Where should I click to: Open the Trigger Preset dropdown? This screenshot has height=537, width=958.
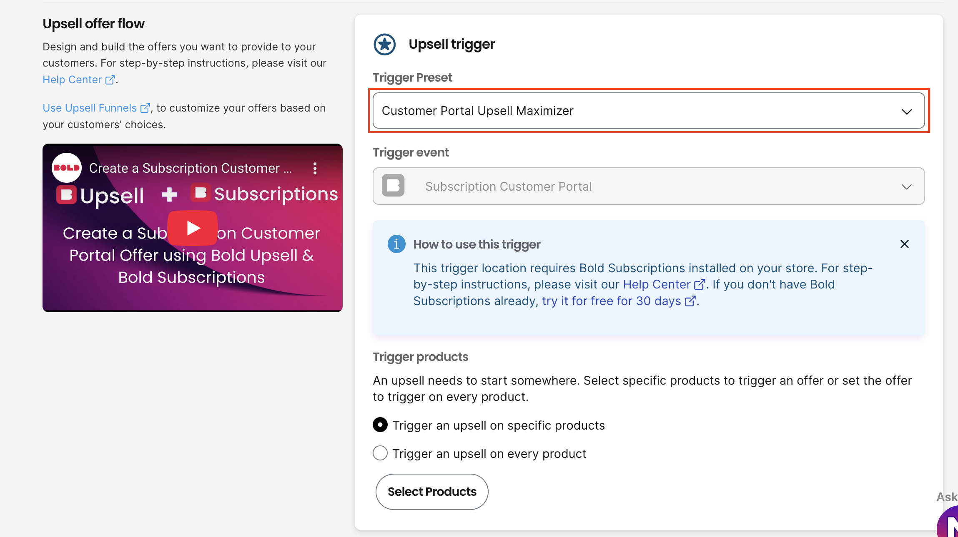tap(649, 111)
